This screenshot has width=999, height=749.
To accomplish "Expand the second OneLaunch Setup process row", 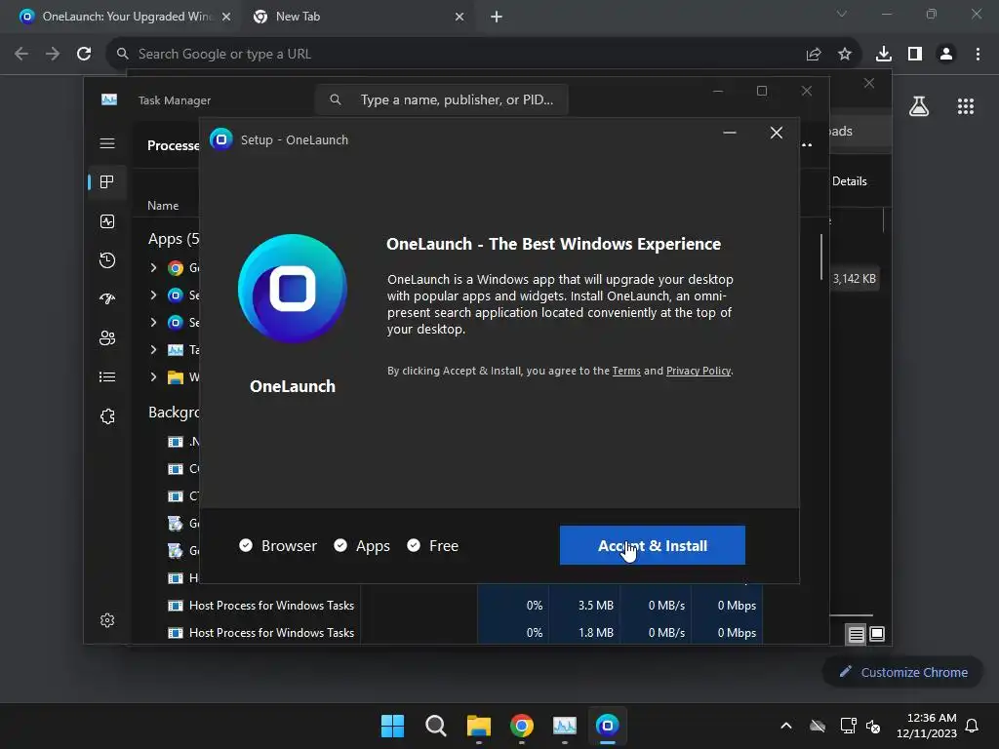I will click(x=153, y=322).
